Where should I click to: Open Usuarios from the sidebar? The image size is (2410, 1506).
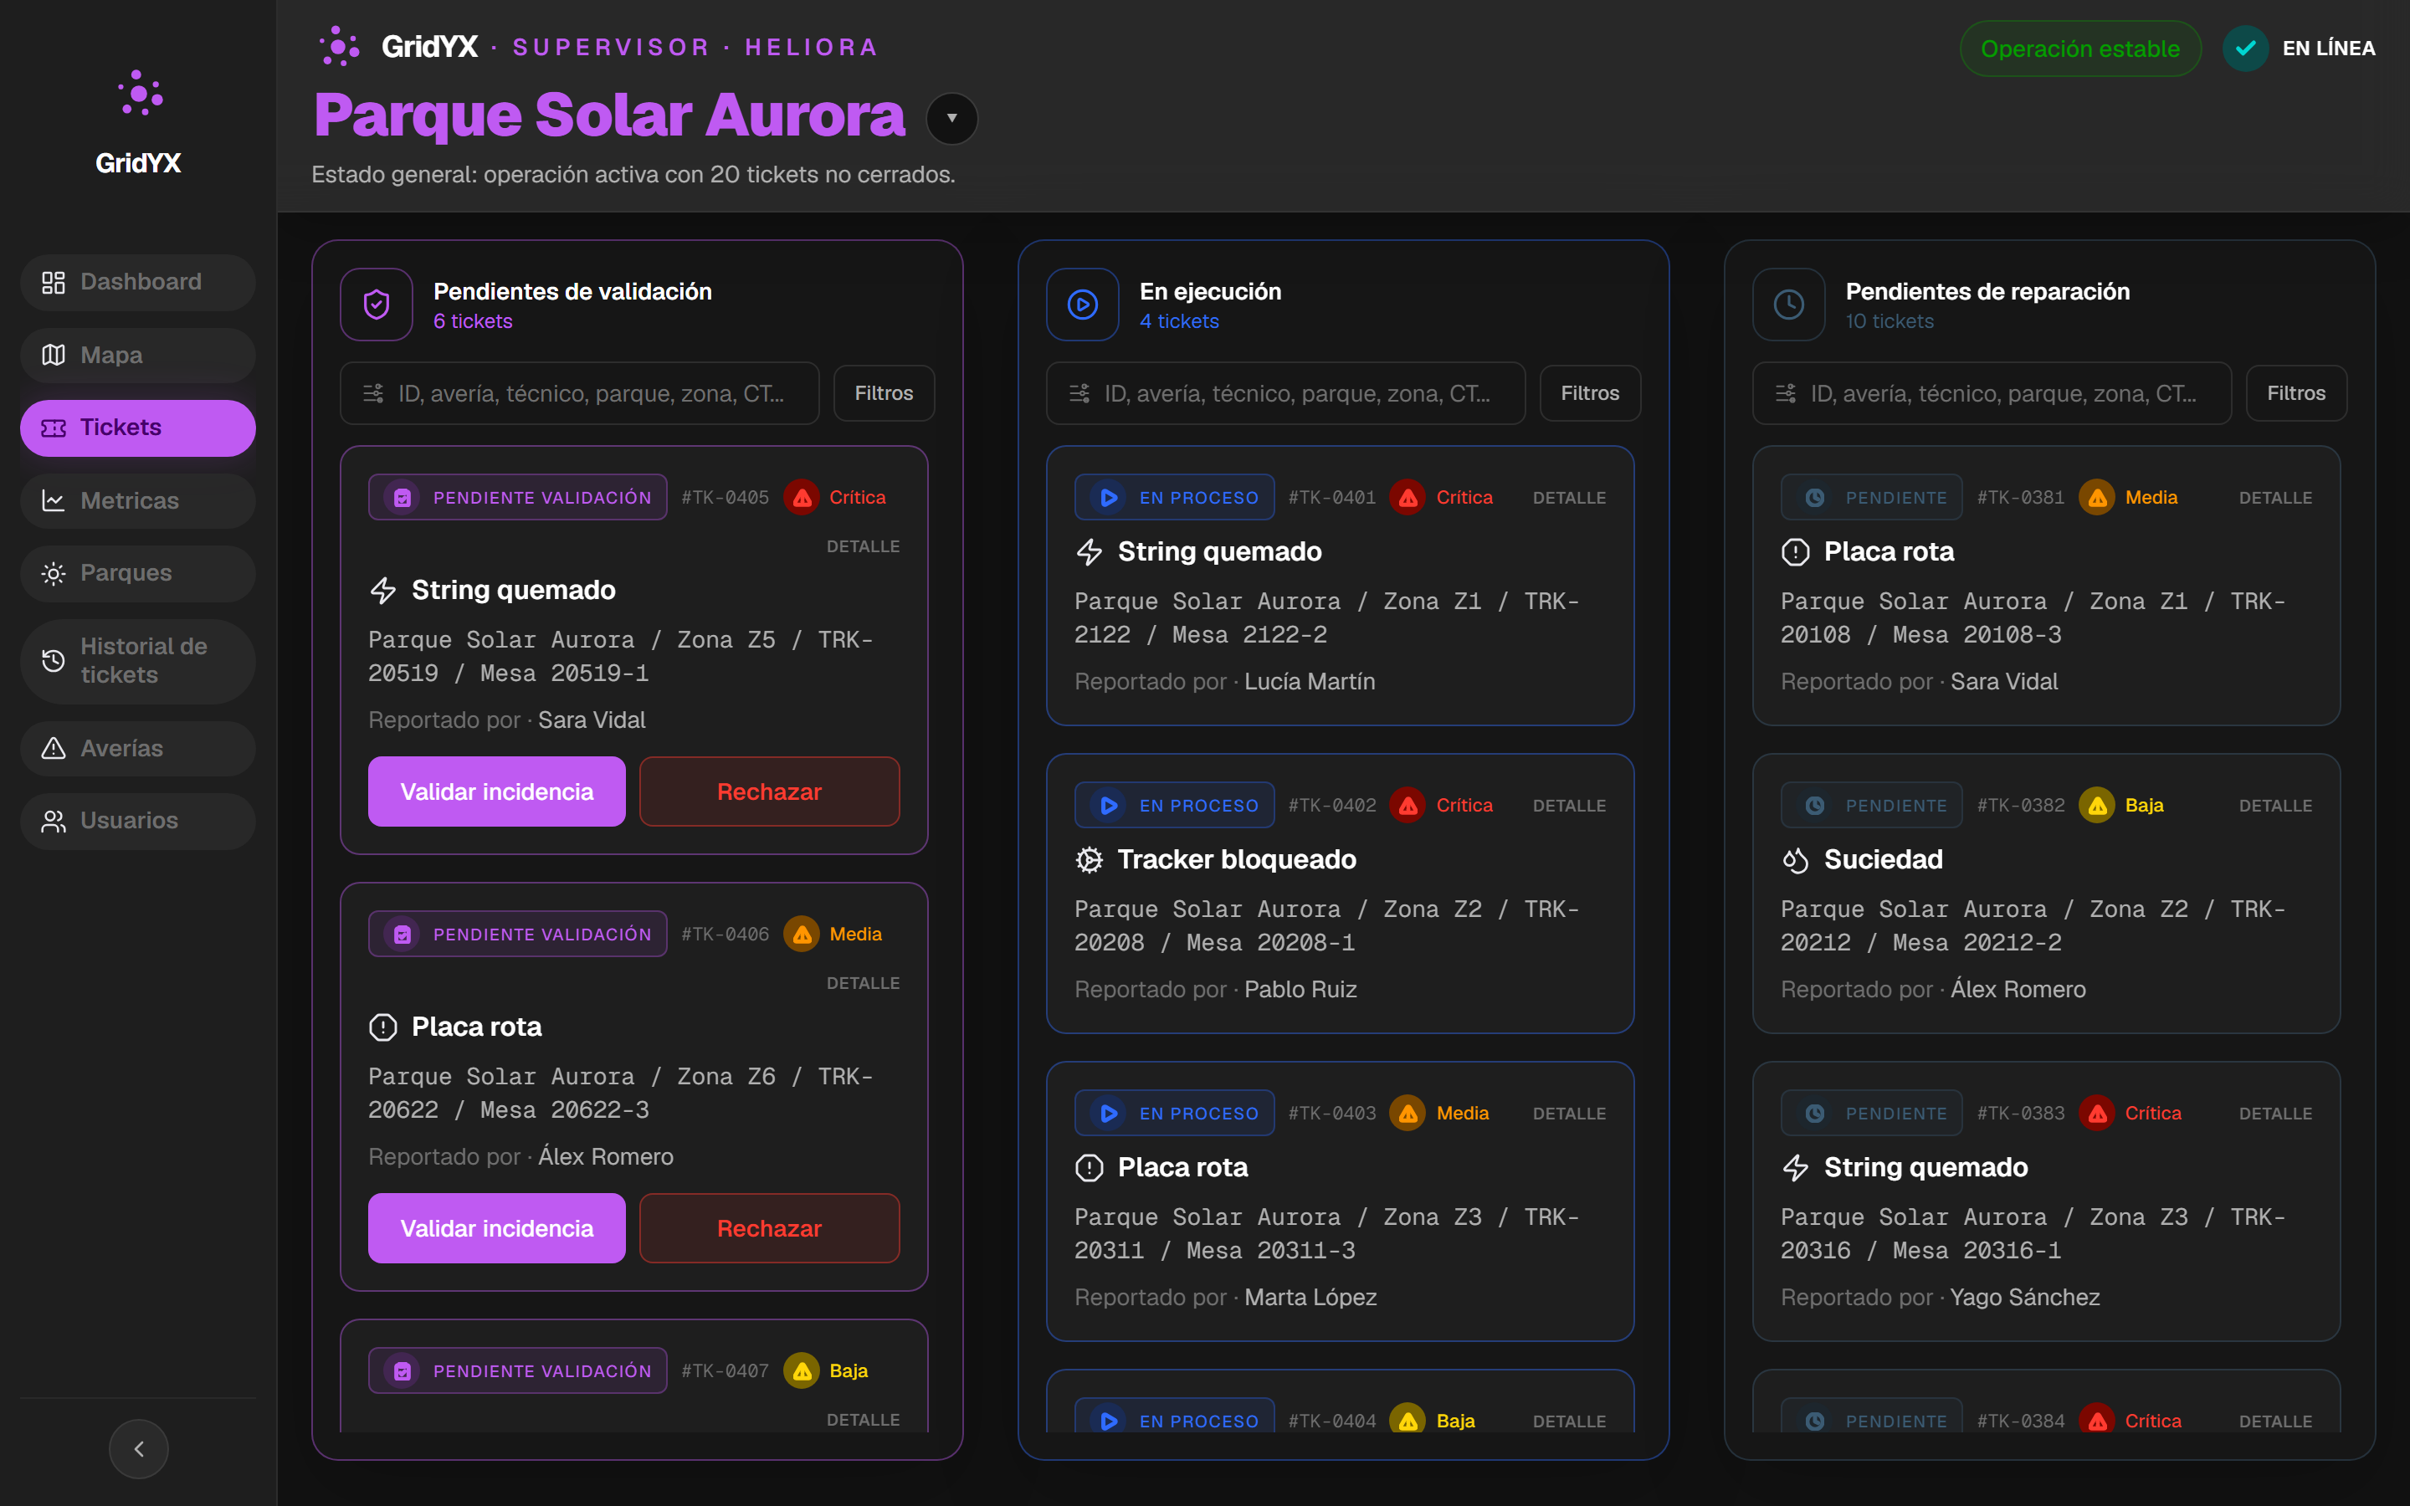138,821
